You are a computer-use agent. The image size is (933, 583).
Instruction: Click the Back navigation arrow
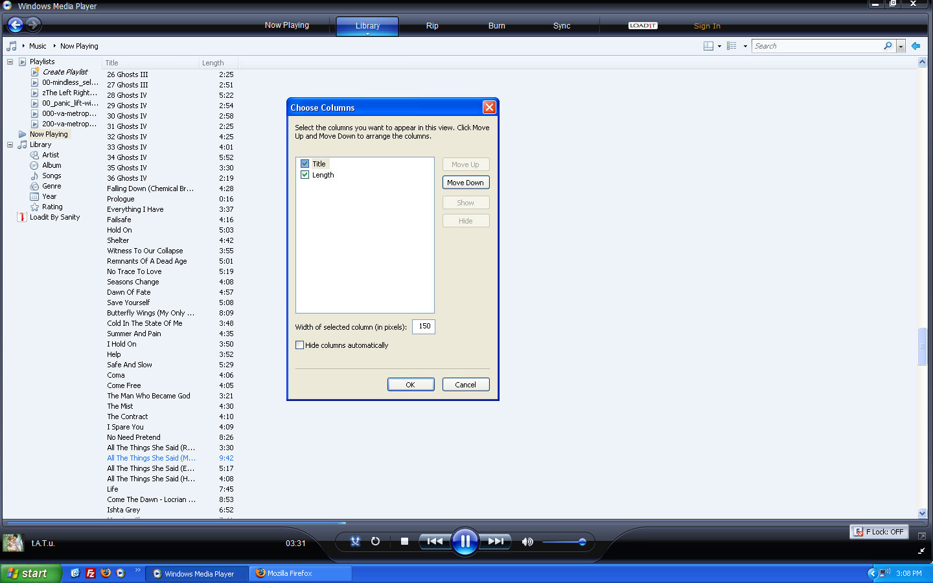point(16,25)
